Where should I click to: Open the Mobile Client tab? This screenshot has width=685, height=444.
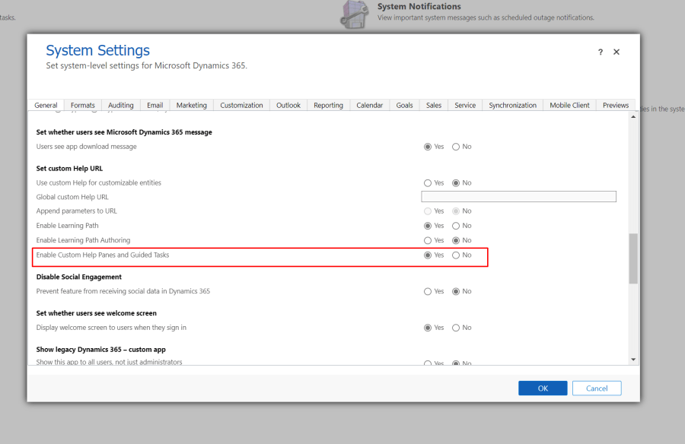click(569, 105)
